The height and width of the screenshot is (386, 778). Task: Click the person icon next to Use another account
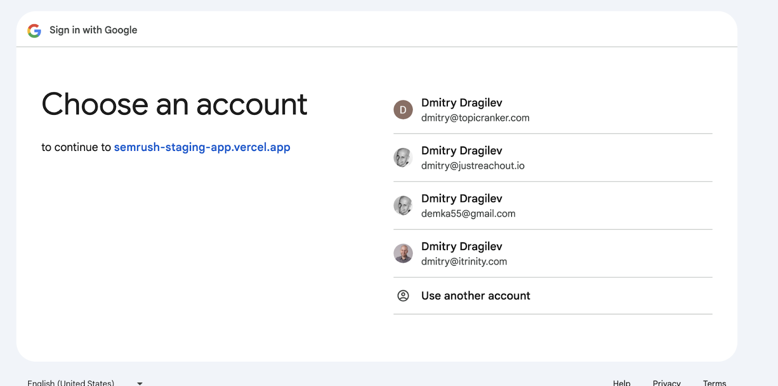click(x=403, y=296)
